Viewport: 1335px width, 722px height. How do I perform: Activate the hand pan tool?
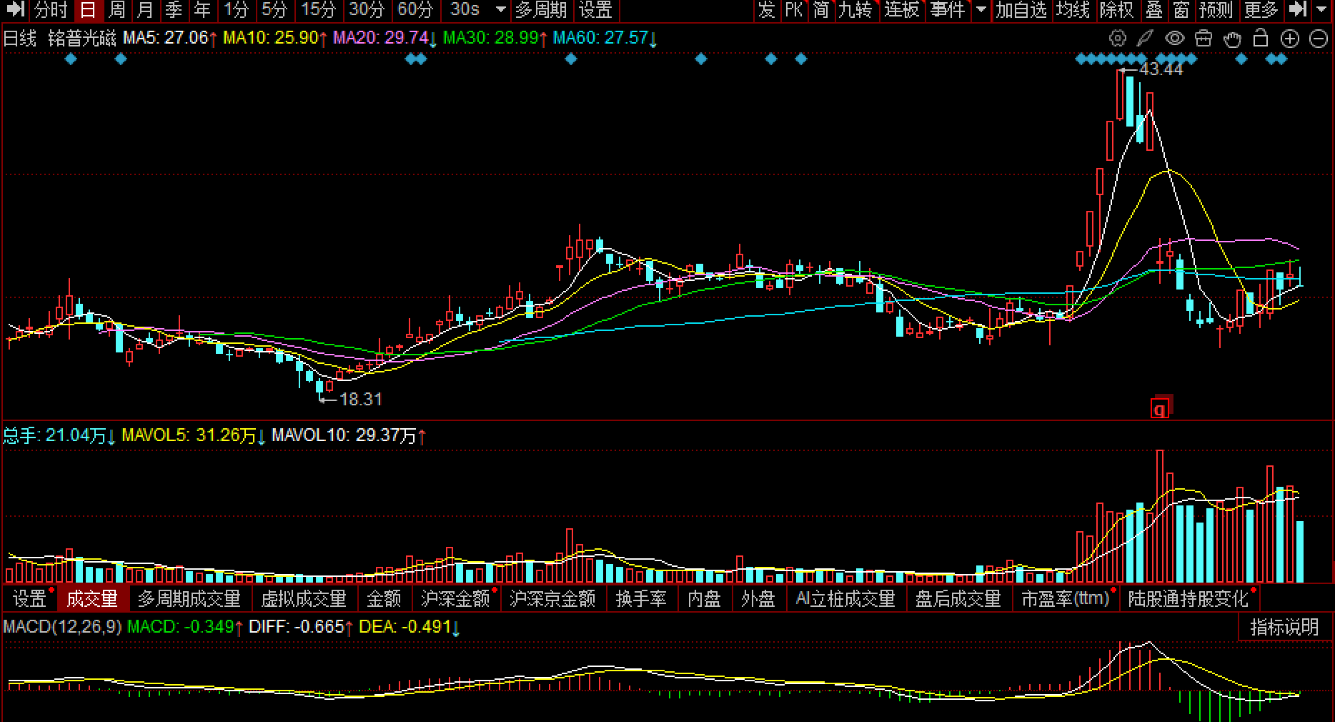[1232, 39]
